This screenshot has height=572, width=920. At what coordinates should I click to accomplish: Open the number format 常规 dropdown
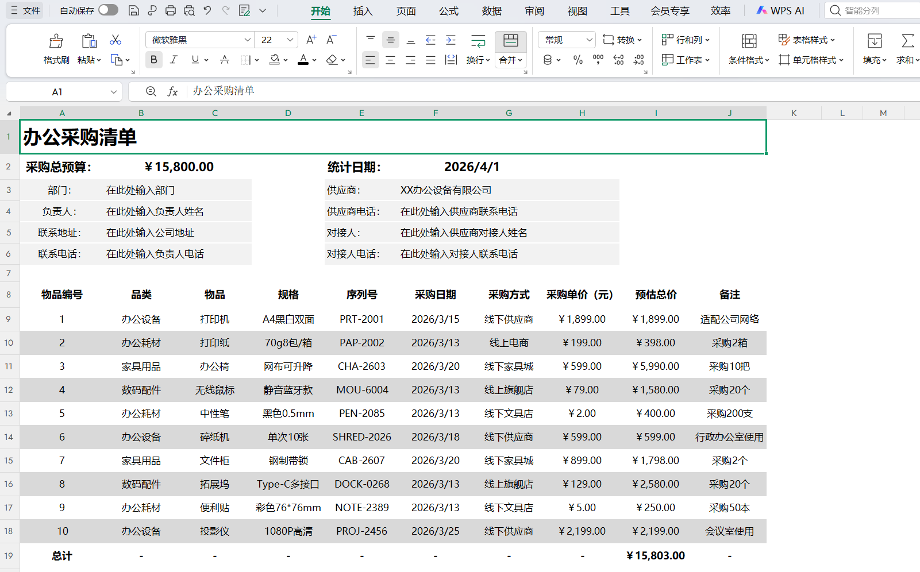point(589,40)
